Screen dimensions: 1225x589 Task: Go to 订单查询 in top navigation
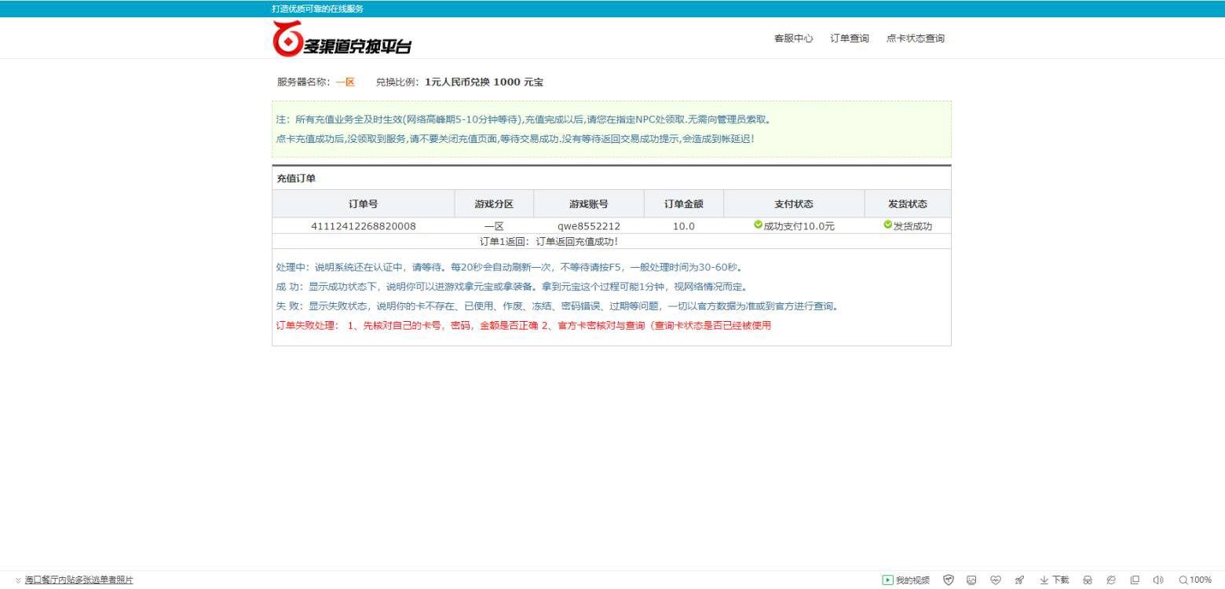850,38
